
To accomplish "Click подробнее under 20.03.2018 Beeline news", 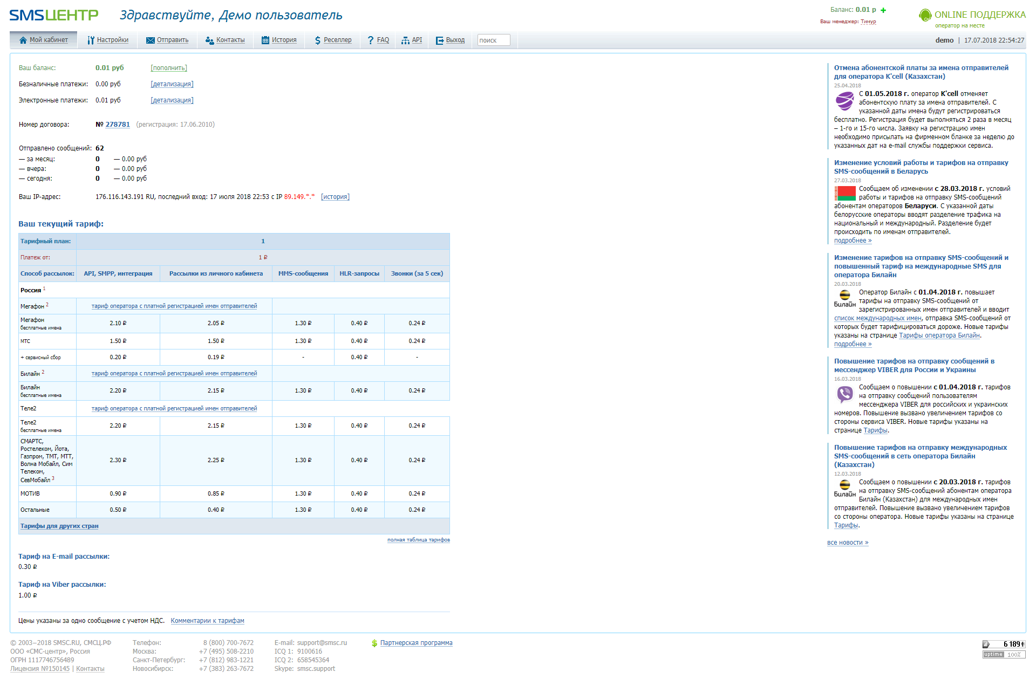I will point(853,345).
